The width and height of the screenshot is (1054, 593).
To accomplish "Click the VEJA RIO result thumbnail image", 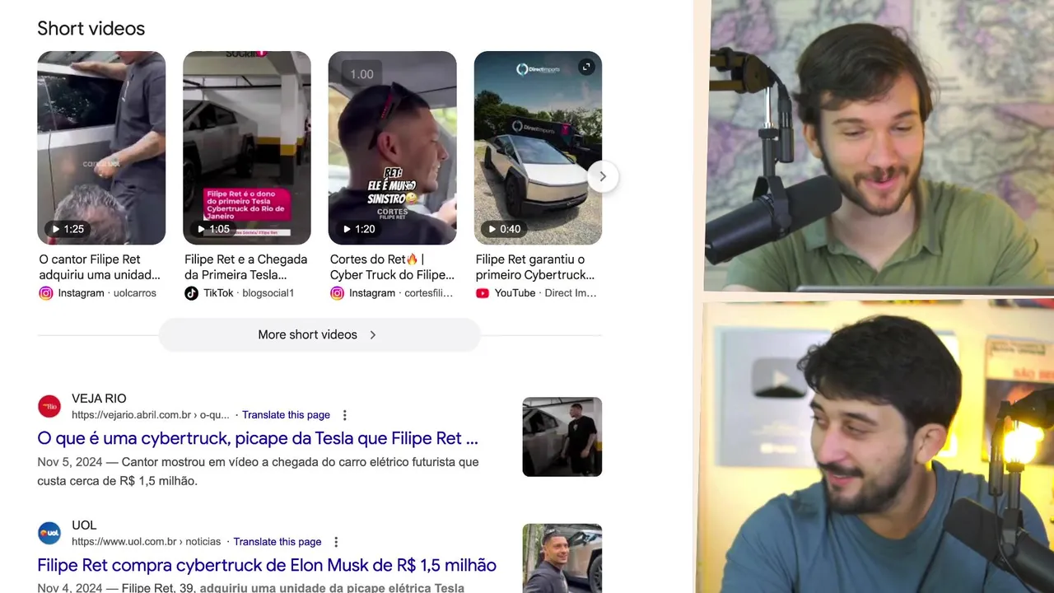I will 562,437.
